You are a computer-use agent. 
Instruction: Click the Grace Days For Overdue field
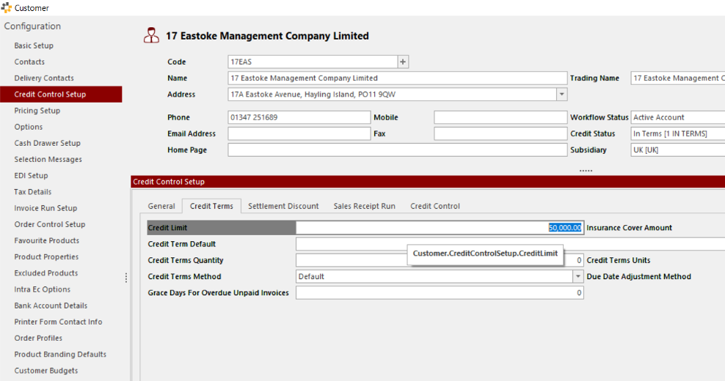point(439,293)
